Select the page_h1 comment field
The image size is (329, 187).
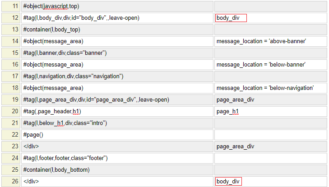[270, 111]
